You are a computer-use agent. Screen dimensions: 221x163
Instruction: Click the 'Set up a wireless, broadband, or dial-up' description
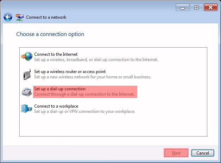pyautogui.click(x=96, y=60)
